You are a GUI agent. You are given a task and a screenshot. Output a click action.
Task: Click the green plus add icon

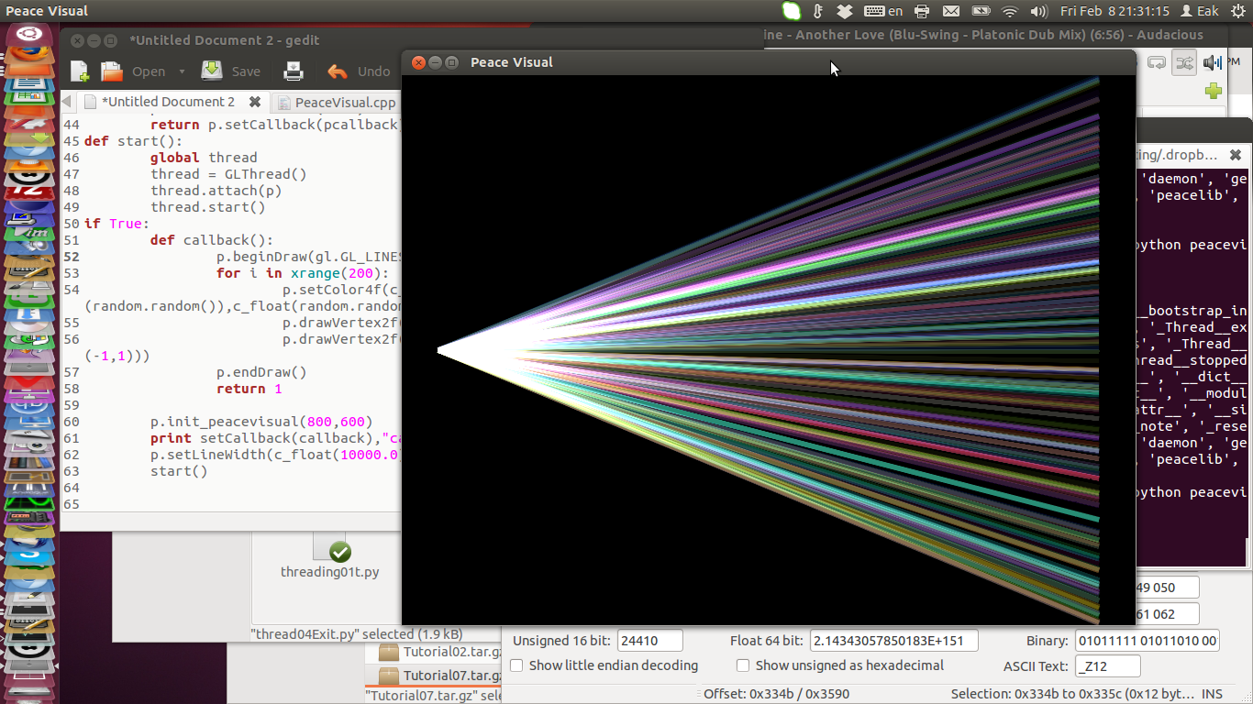(1214, 91)
